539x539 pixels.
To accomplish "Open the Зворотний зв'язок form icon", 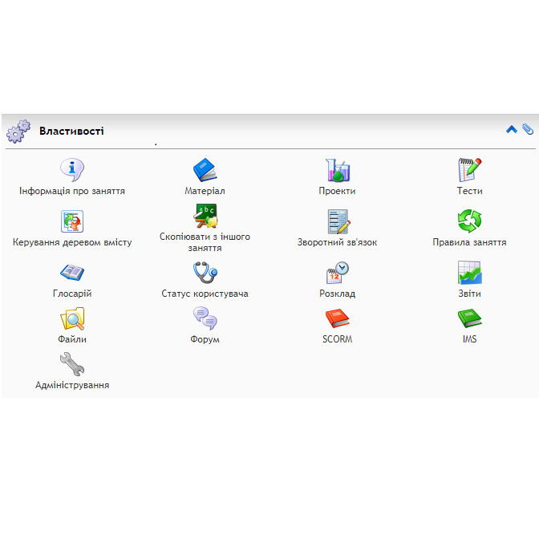I will (338, 221).
